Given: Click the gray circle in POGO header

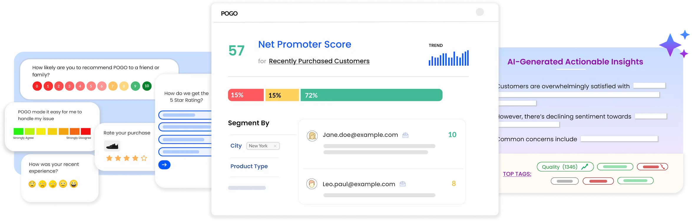Looking at the screenshot, I should point(480,12).
